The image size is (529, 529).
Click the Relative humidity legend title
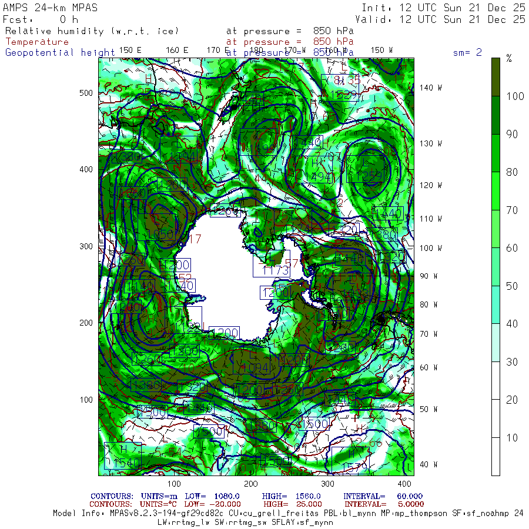tap(92, 31)
